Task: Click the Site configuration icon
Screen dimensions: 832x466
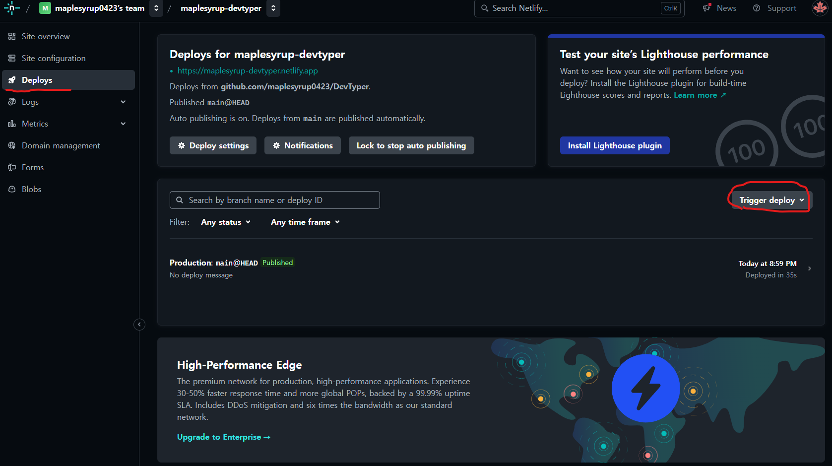Action: 12,58
